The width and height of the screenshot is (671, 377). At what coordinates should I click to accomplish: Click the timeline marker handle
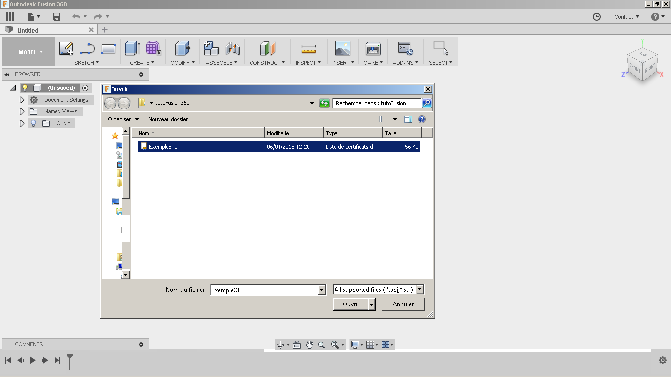pos(70,361)
